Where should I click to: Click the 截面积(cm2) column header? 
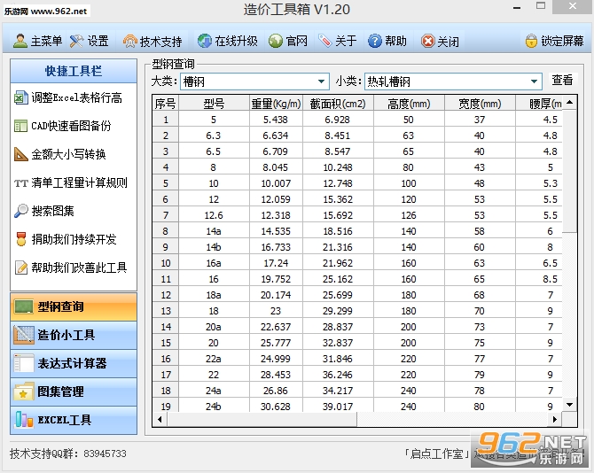pyautogui.click(x=338, y=104)
